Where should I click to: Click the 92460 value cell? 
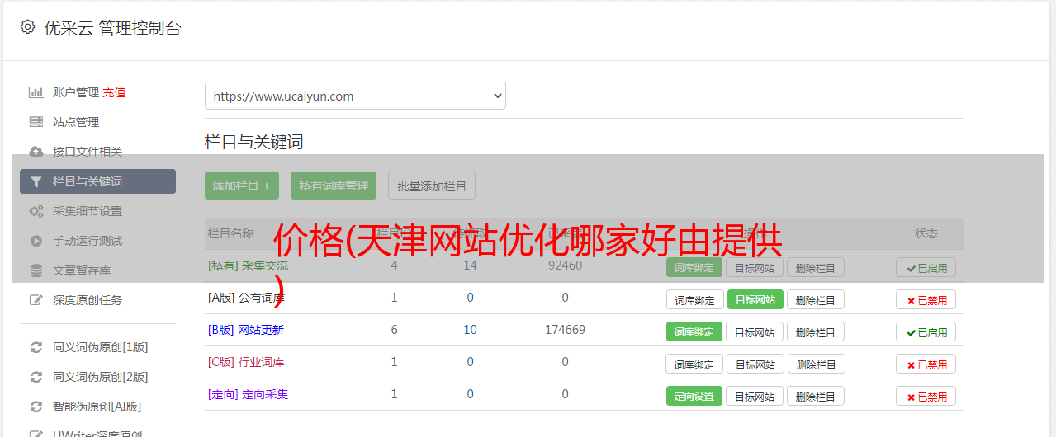565,265
